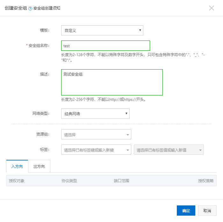Click the help question mark icon
The height and width of the screenshot is (222, 223).
point(30,9)
